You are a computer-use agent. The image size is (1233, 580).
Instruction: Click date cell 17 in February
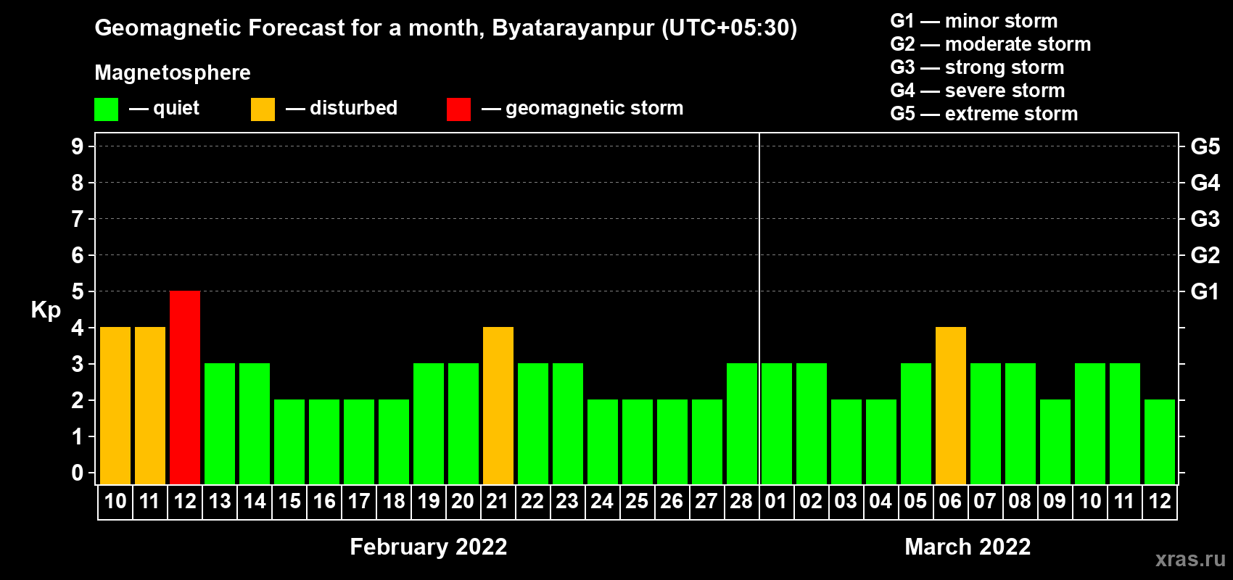[359, 502]
